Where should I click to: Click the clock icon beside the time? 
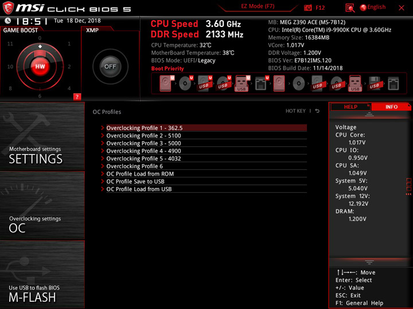8,21
